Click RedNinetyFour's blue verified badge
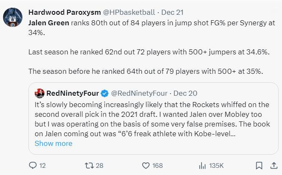Screen dimensions: 282x175 105,93
